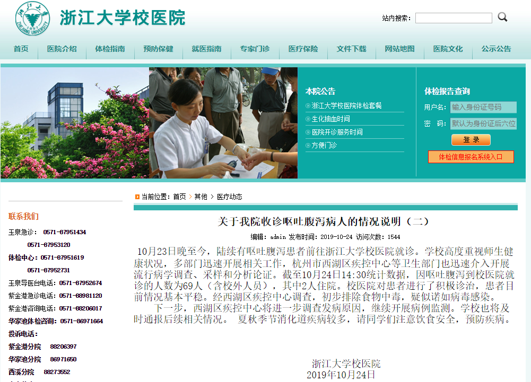Open 首页 in the navigation bar
The image size is (531, 382).
[21, 49]
